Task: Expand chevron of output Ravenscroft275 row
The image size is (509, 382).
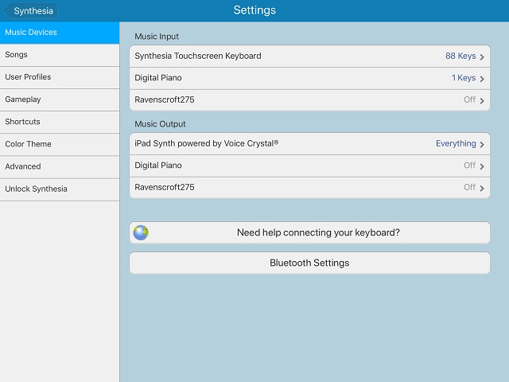Action: coord(482,188)
